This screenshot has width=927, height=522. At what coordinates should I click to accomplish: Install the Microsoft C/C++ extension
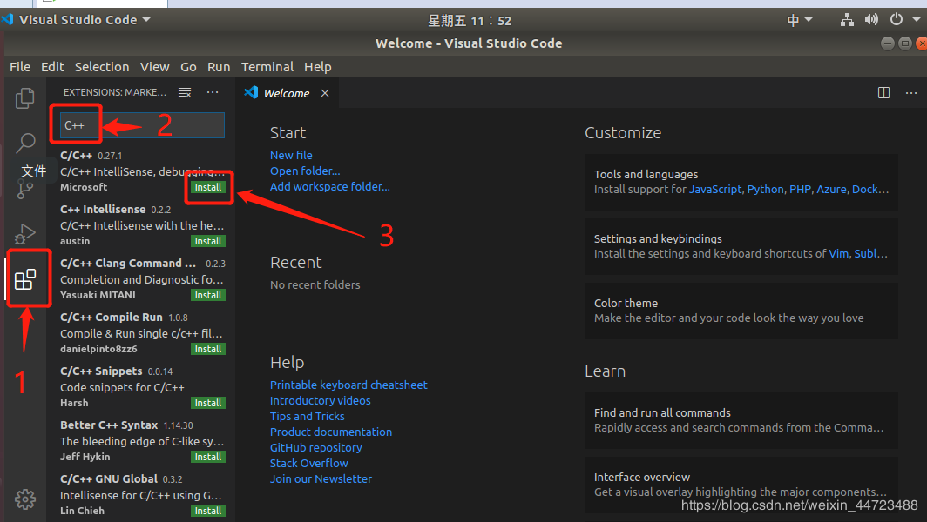[208, 186]
